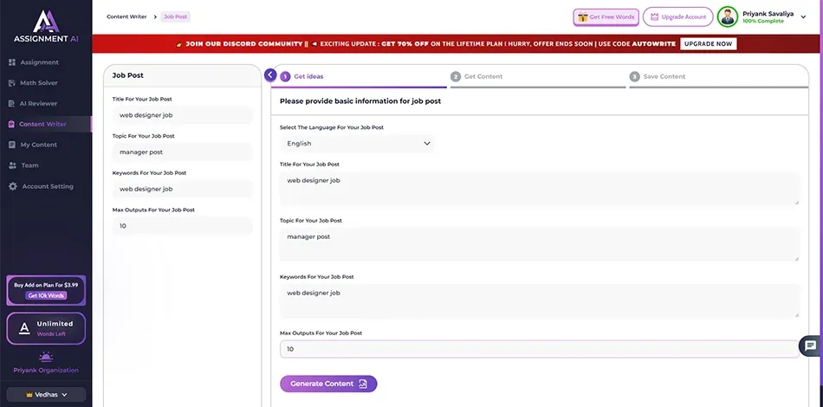Viewport: 823px width, 407px height.
Task: Expand the user account dropdown arrow
Action: [x=803, y=17]
